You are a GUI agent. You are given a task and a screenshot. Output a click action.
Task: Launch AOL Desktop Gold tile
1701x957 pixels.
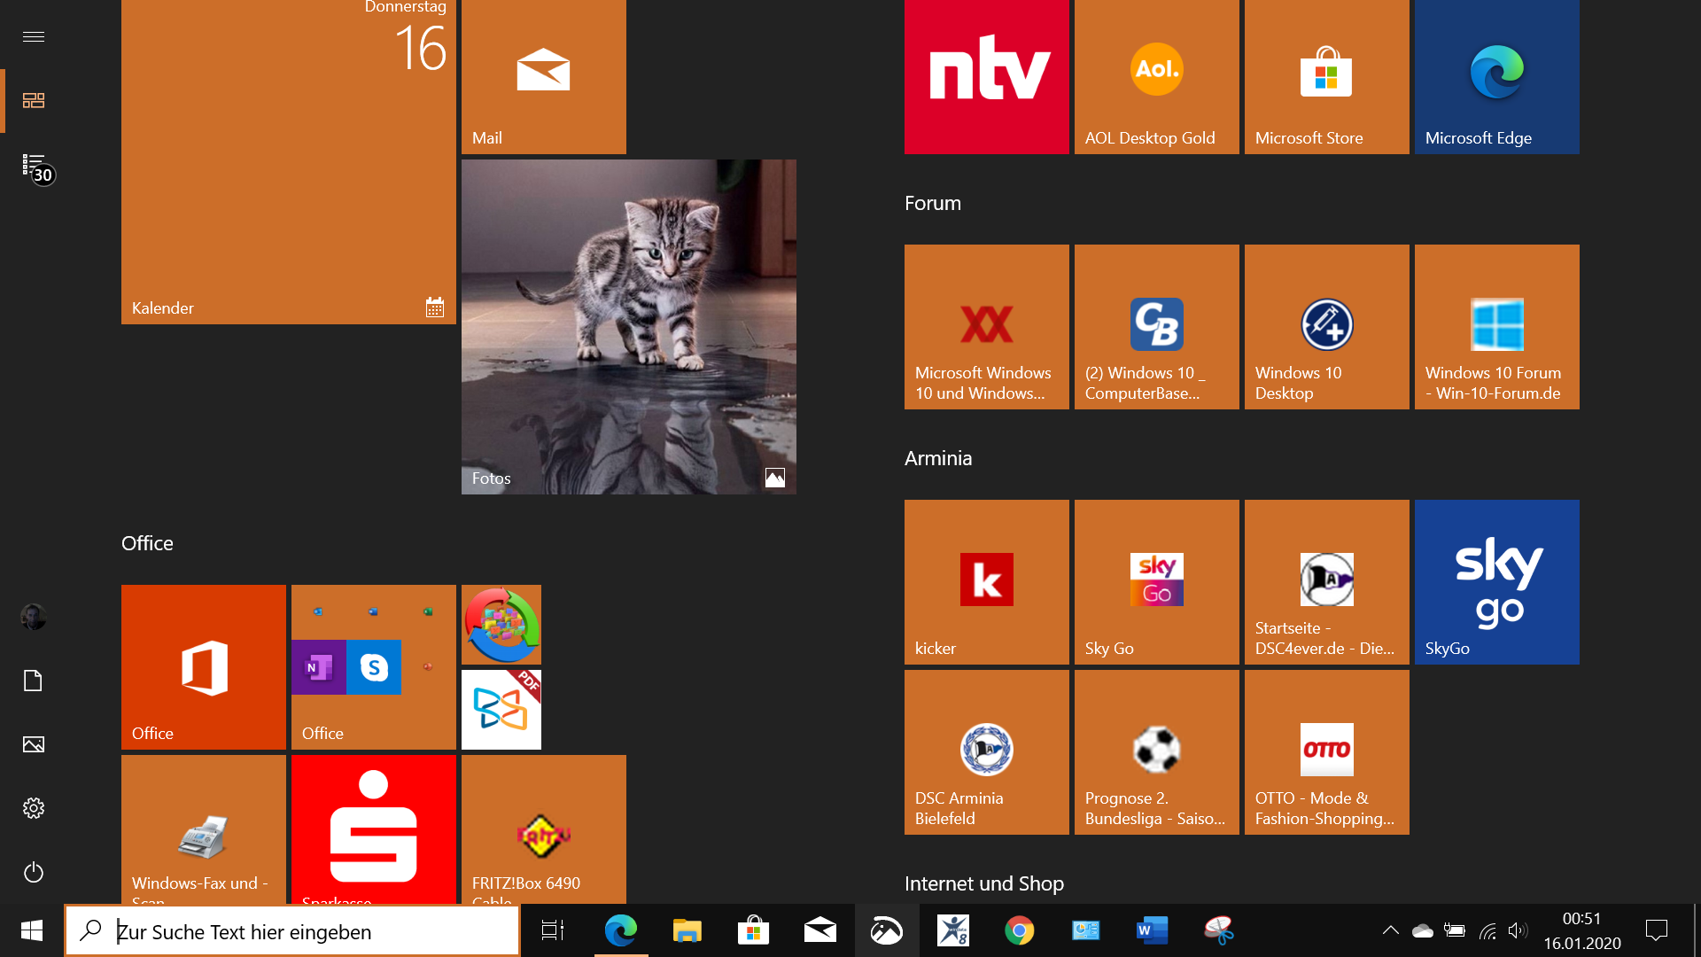click(x=1156, y=76)
